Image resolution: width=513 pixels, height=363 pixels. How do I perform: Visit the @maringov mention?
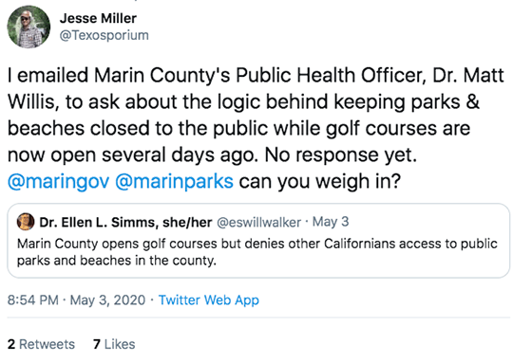pos(58,182)
